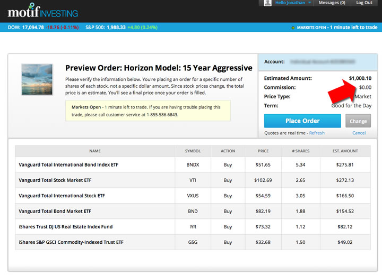This screenshot has width=382, height=275.
Task: Open the Hello Jonathan dropdown menu
Action: (293, 3)
